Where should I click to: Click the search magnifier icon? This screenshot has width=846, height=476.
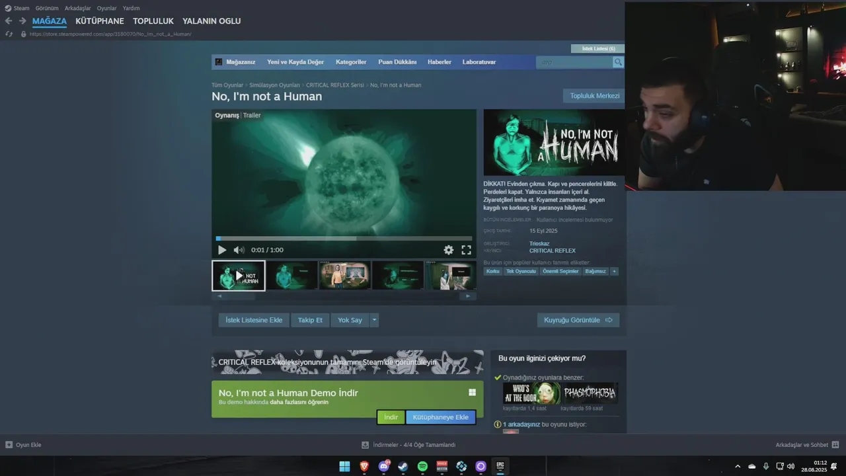pos(618,62)
